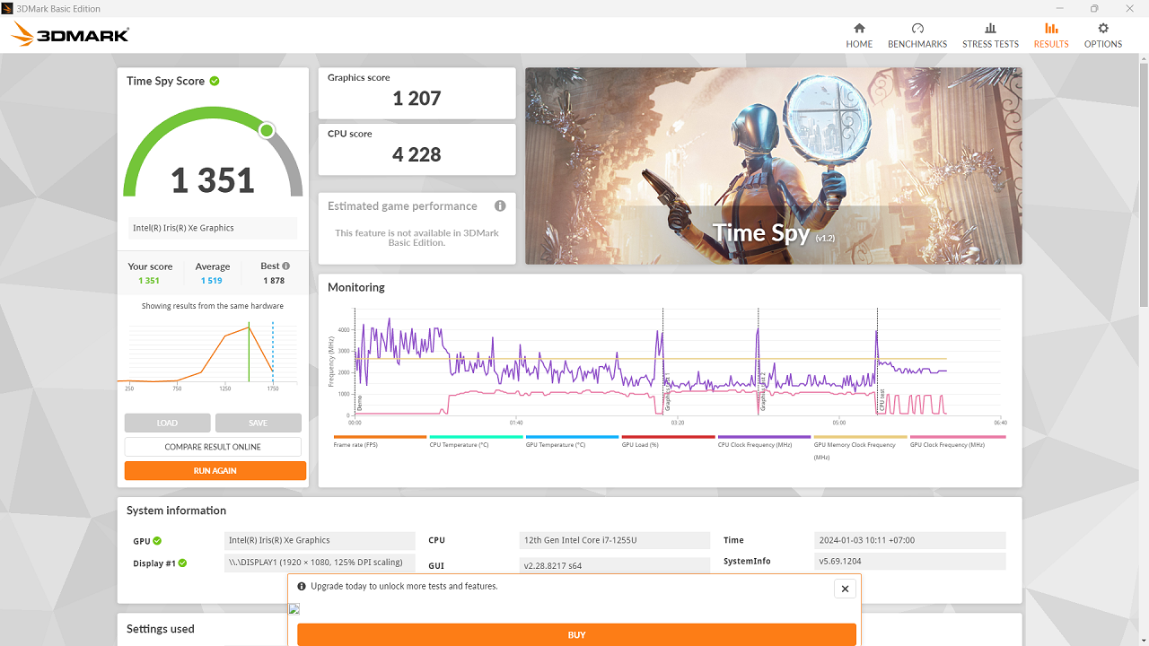Viewport: 1149px width, 646px height.
Task: Click the RUN AGAIN button
Action: 215,470
